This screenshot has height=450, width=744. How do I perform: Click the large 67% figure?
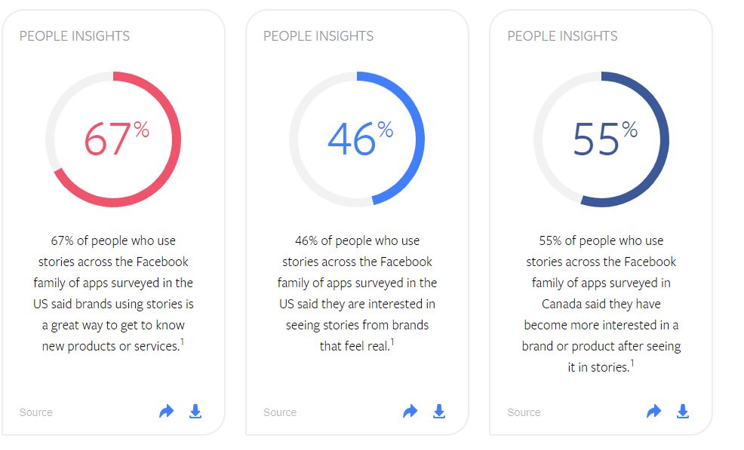(117, 139)
